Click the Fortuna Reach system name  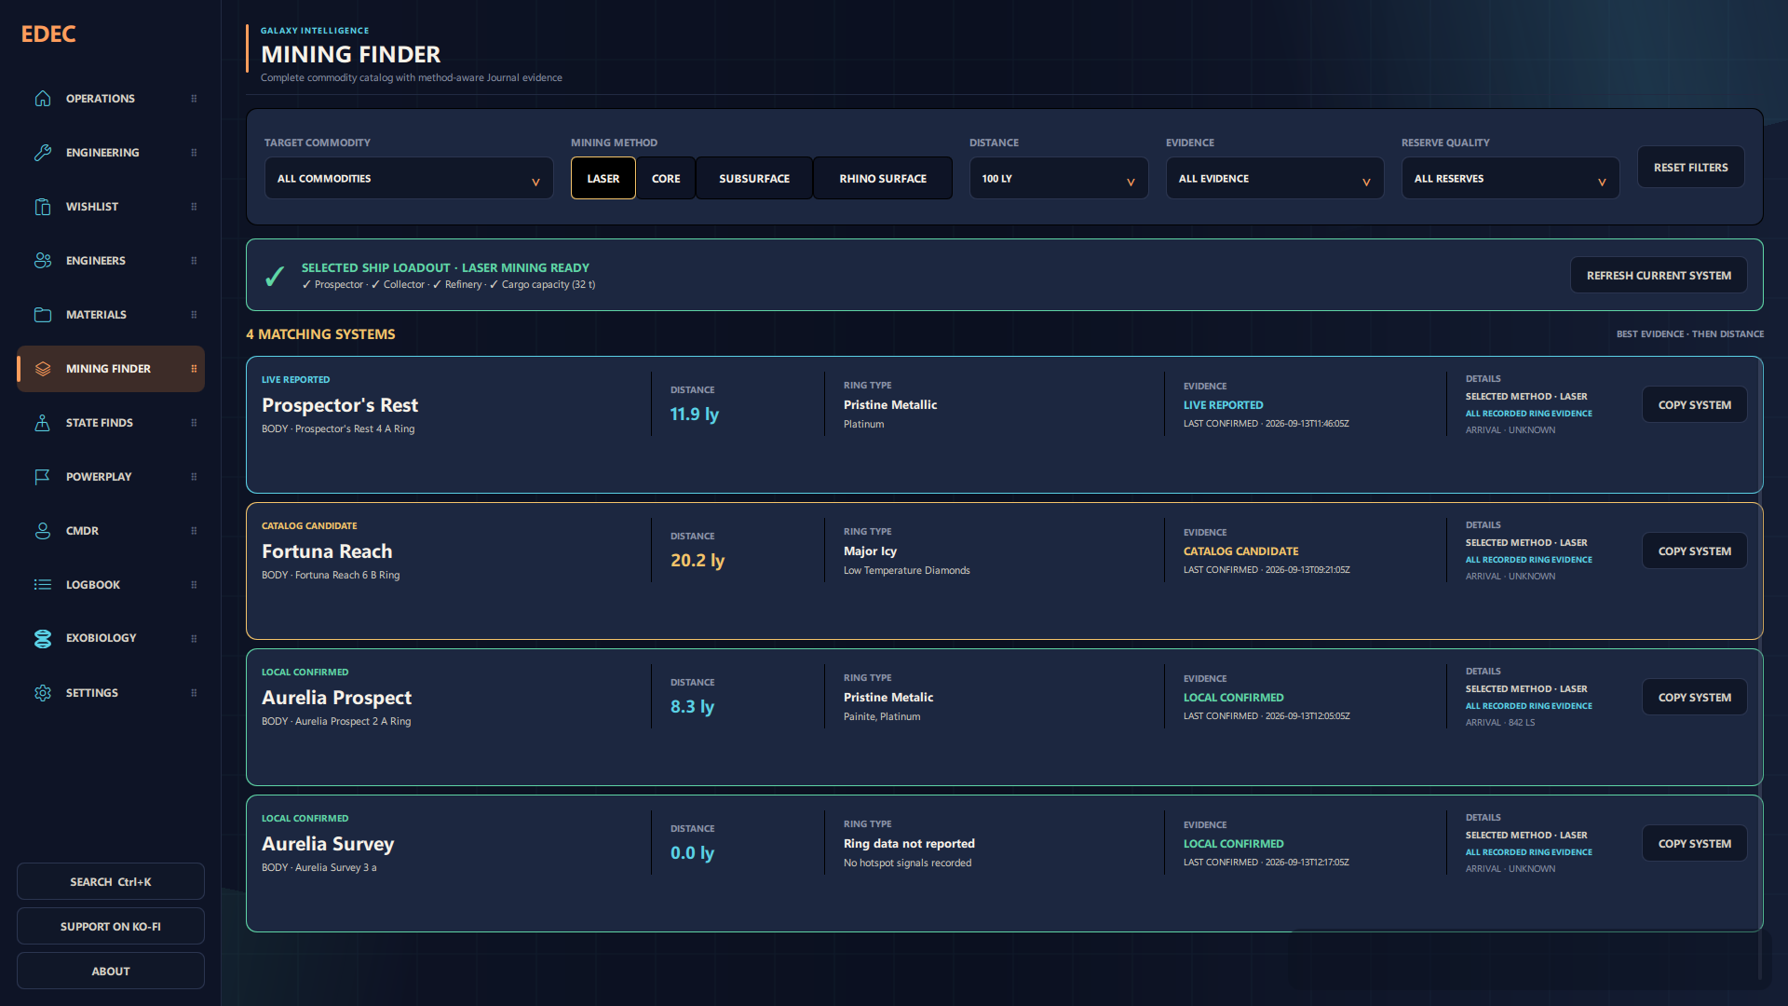pos(327,551)
